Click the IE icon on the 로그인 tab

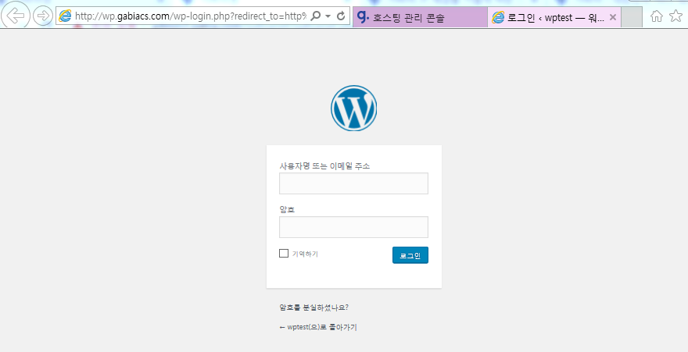[x=498, y=17]
